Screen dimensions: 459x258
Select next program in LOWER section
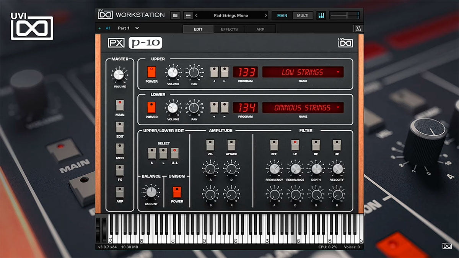point(225,107)
